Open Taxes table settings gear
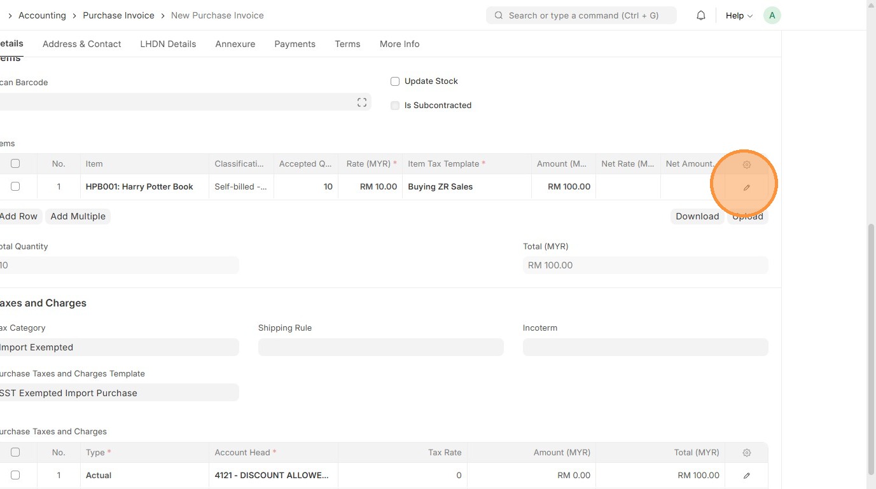This screenshot has width=876, height=489. [x=747, y=453]
